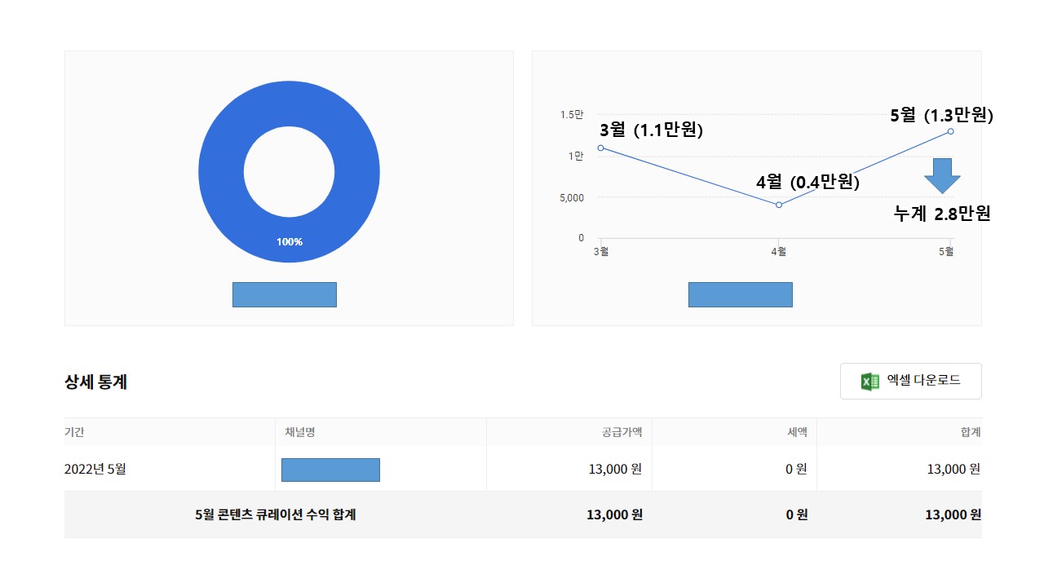Screen dimensions: 1044x587
Task: Click the 5월 data point on the line chart
Action: (x=951, y=131)
